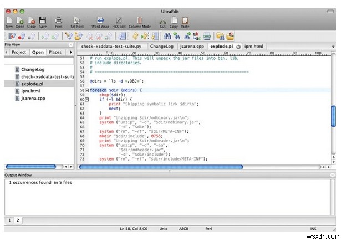Click the New file toolbar icon
The image size is (347, 242).
pyautogui.click(x=9, y=20)
